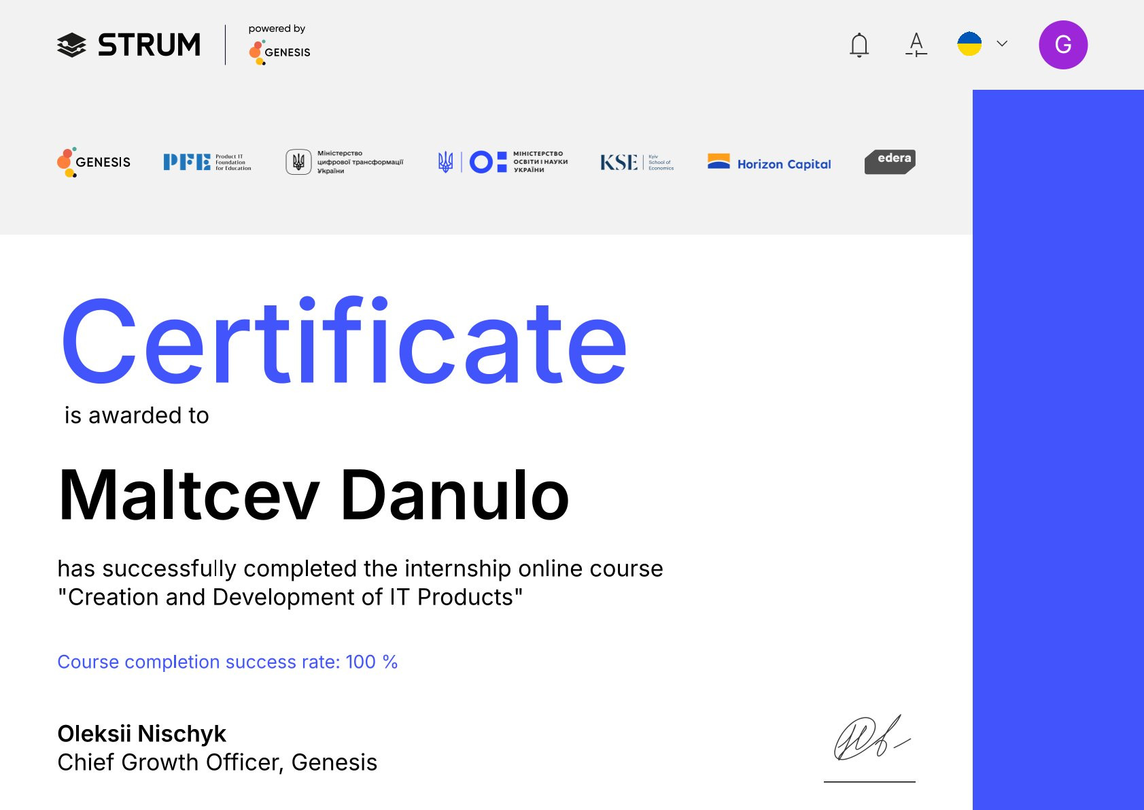
Task: Click the recipient name Maltcev Danulo
Action: pos(313,496)
